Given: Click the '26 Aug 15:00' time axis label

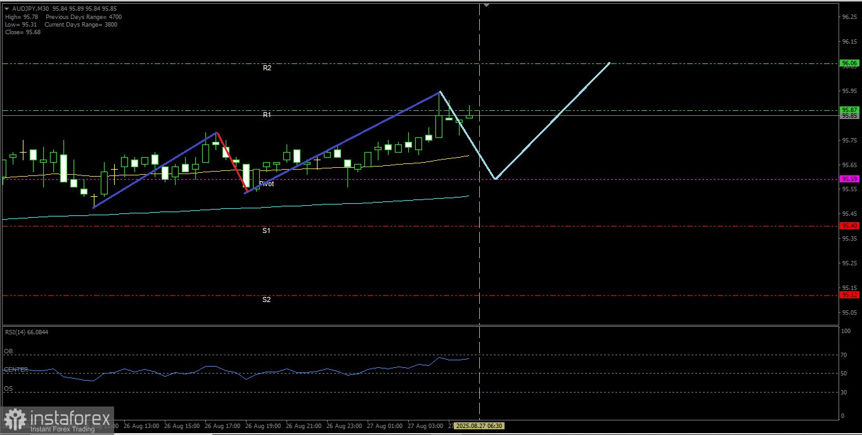Looking at the screenshot, I should click(183, 426).
